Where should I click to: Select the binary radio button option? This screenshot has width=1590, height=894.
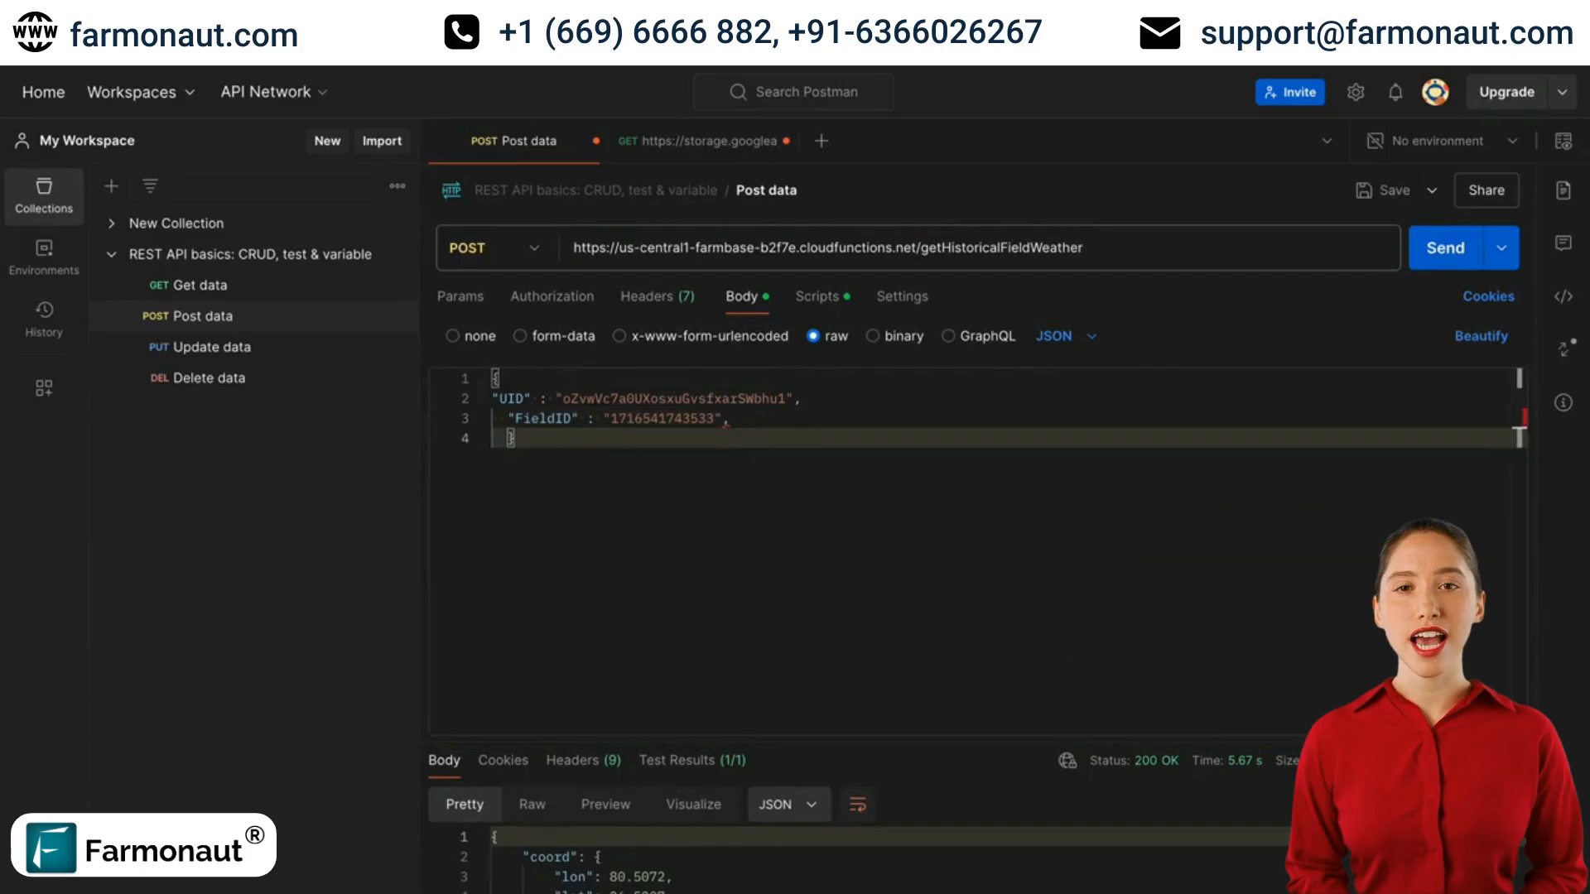click(x=873, y=335)
